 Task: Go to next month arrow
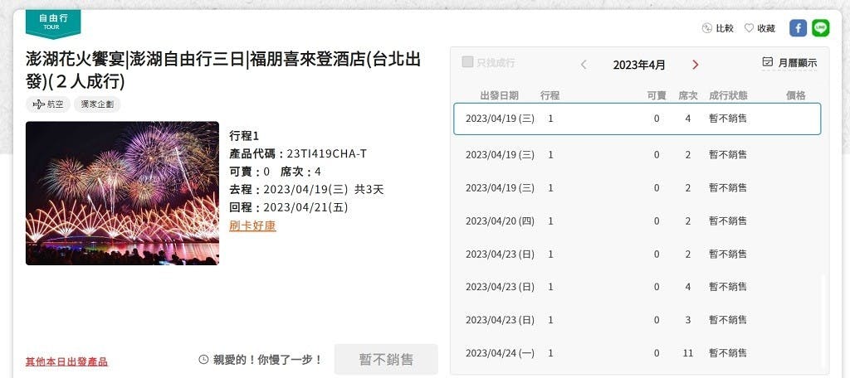695,65
